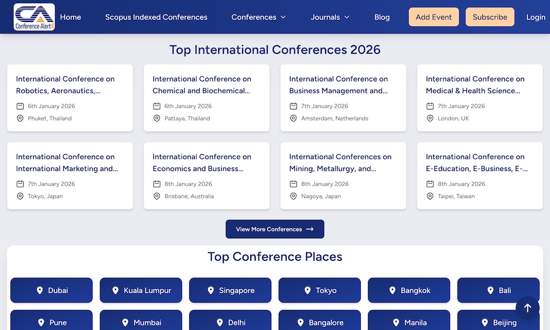Open the Home menu item
Image resolution: width=550 pixels, height=330 pixels.
tap(70, 17)
